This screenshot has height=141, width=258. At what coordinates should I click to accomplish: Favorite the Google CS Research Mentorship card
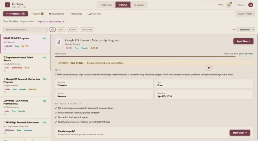(5, 92)
